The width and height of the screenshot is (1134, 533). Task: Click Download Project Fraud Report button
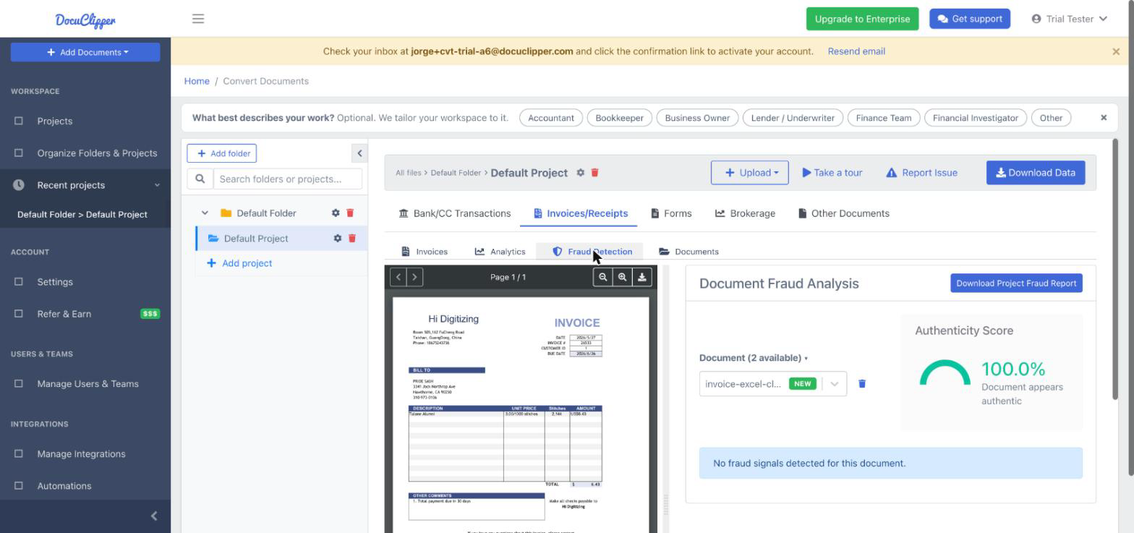click(x=1016, y=283)
